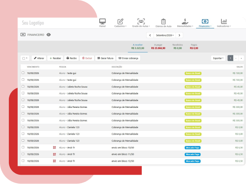Screen dimensions: 246x184
Task: Go to next month with right chevron
Action: (x=179, y=35)
